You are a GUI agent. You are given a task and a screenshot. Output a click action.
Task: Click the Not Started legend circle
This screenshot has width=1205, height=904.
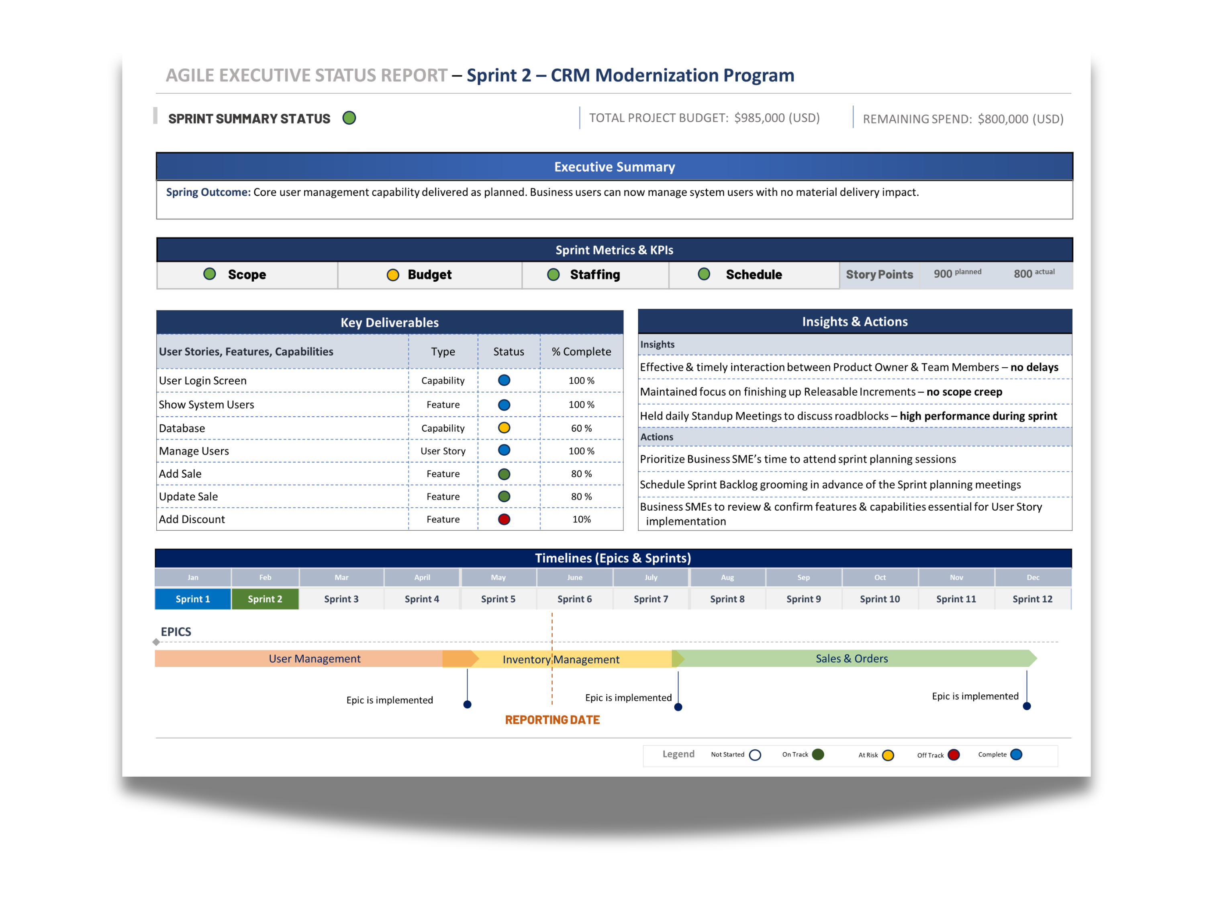click(755, 755)
